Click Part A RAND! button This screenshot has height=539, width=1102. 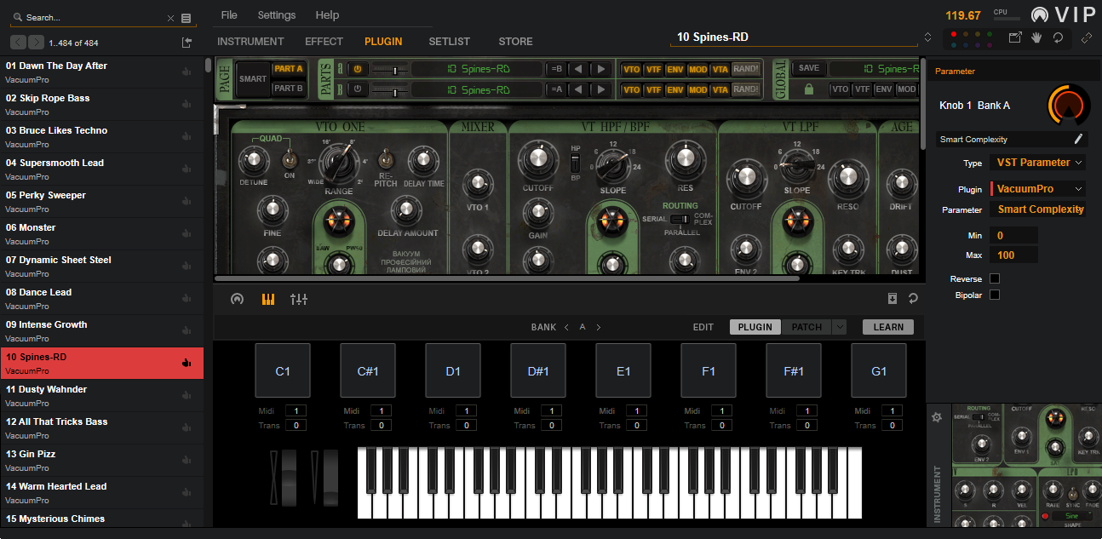[x=746, y=69]
